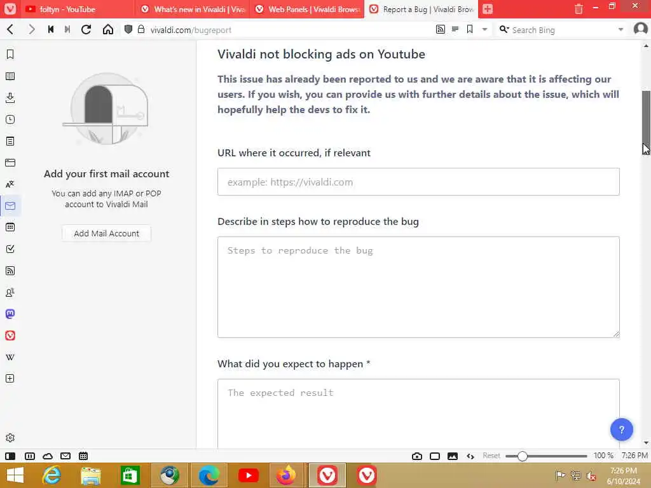Click Add Mail Account button
651x488 pixels.
(106, 233)
